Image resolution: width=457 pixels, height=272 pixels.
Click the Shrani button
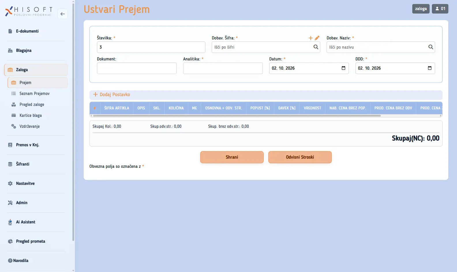click(232, 157)
